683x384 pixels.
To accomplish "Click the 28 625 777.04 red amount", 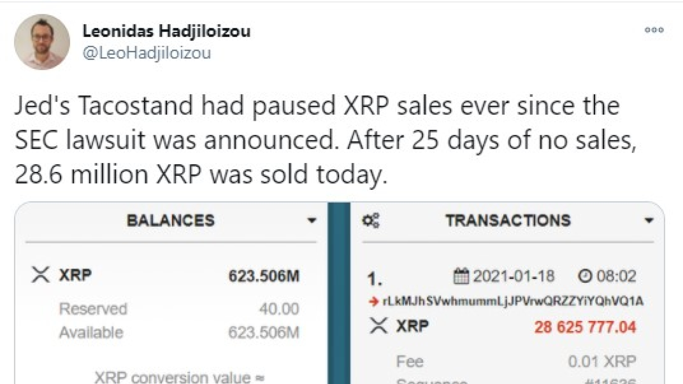I will (585, 327).
